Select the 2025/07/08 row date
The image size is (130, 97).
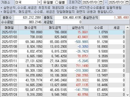click(x=9, y=46)
